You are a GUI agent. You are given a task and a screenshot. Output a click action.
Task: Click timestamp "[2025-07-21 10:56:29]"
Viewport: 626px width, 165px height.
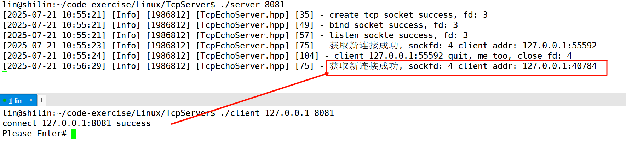pyautogui.click(x=54, y=66)
